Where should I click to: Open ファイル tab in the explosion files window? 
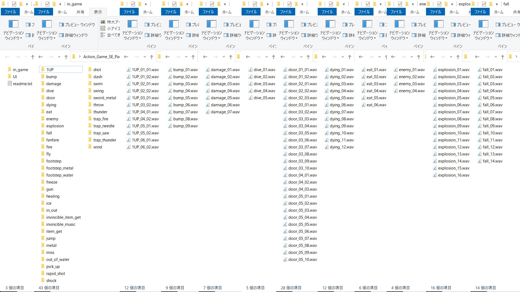(435, 12)
